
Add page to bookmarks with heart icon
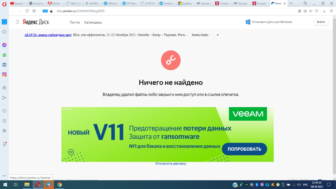317,11
